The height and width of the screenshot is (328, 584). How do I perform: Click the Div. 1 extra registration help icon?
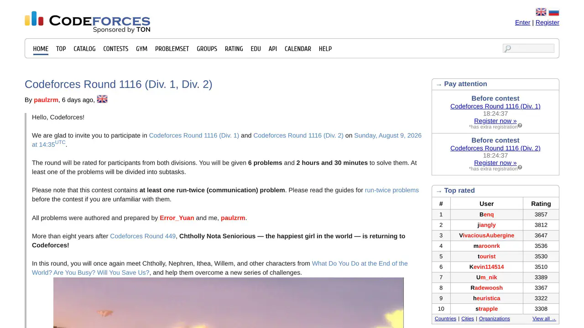pyautogui.click(x=520, y=125)
